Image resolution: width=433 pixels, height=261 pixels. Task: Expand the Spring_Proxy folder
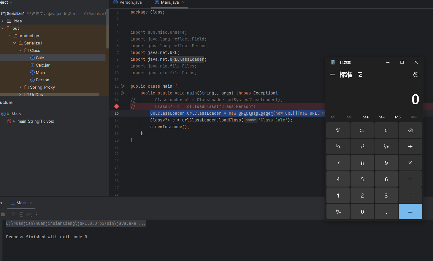coord(20,87)
